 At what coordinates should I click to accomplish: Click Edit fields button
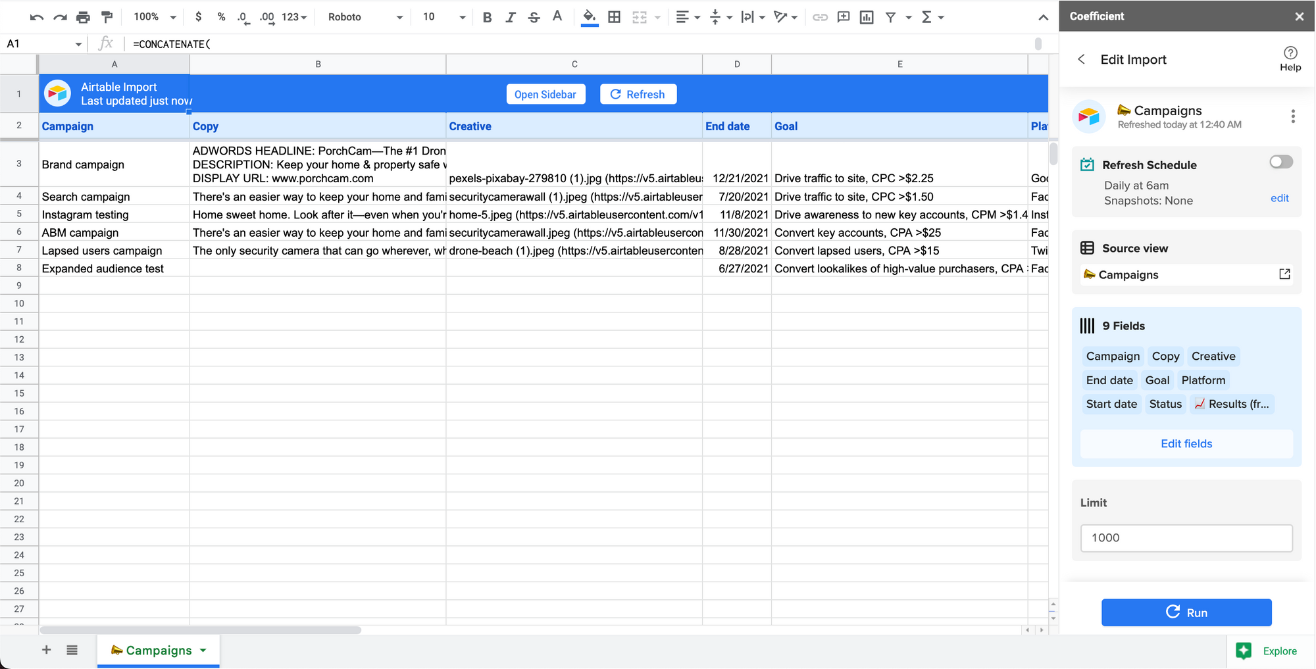(x=1186, y=443)
